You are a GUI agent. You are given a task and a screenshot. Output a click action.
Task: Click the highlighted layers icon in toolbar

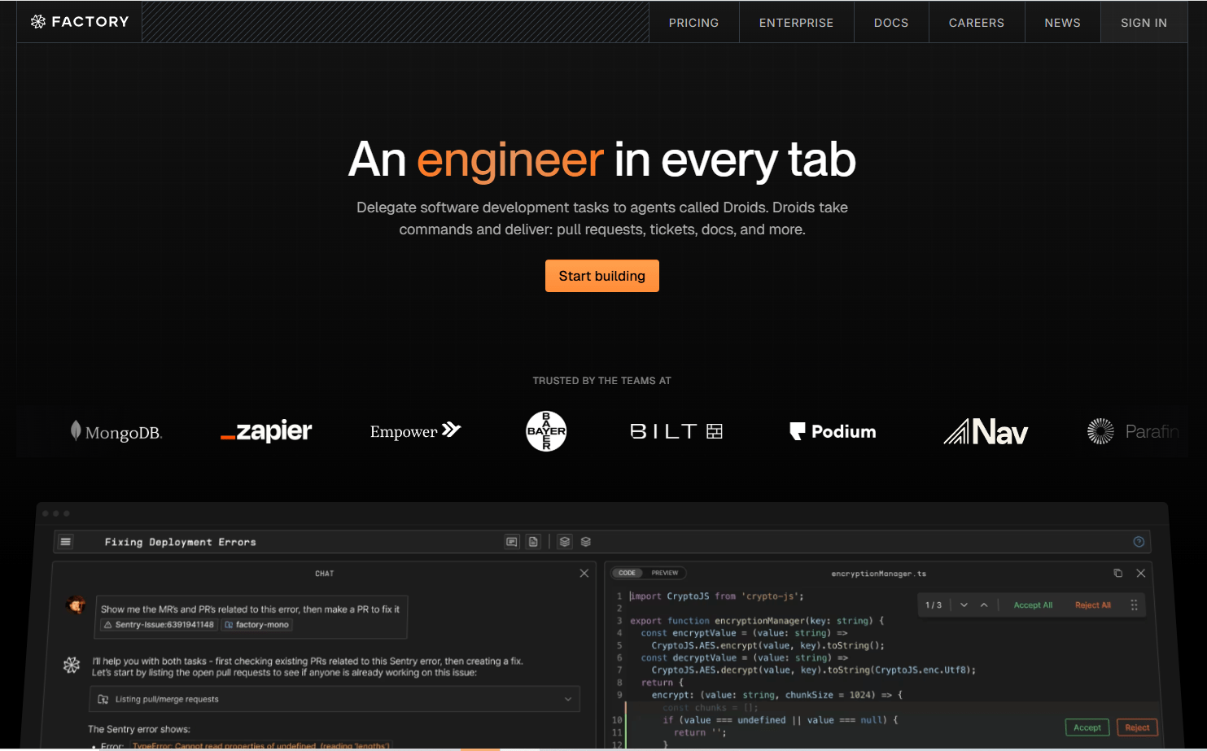(564, 542)
